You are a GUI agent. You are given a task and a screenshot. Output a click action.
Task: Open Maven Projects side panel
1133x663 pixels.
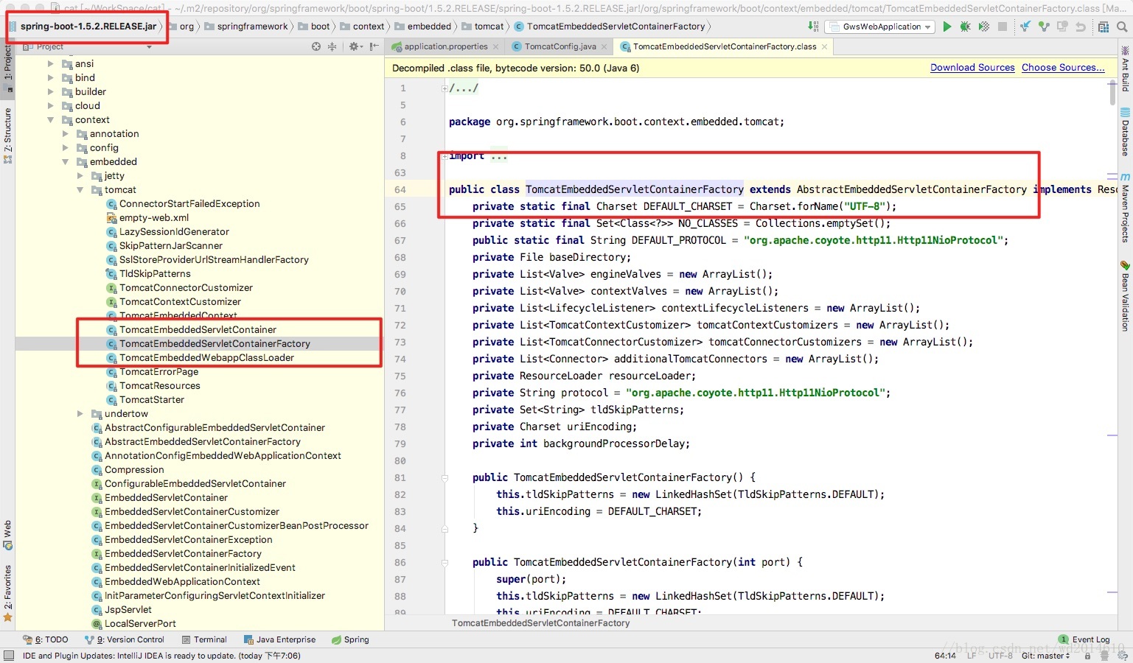[x=1125, y=208]
